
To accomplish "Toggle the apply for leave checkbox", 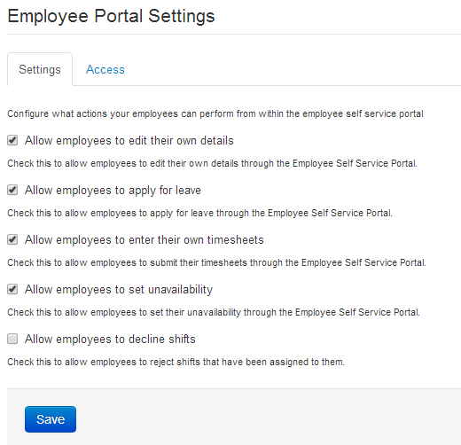I will tap(12, 190).
